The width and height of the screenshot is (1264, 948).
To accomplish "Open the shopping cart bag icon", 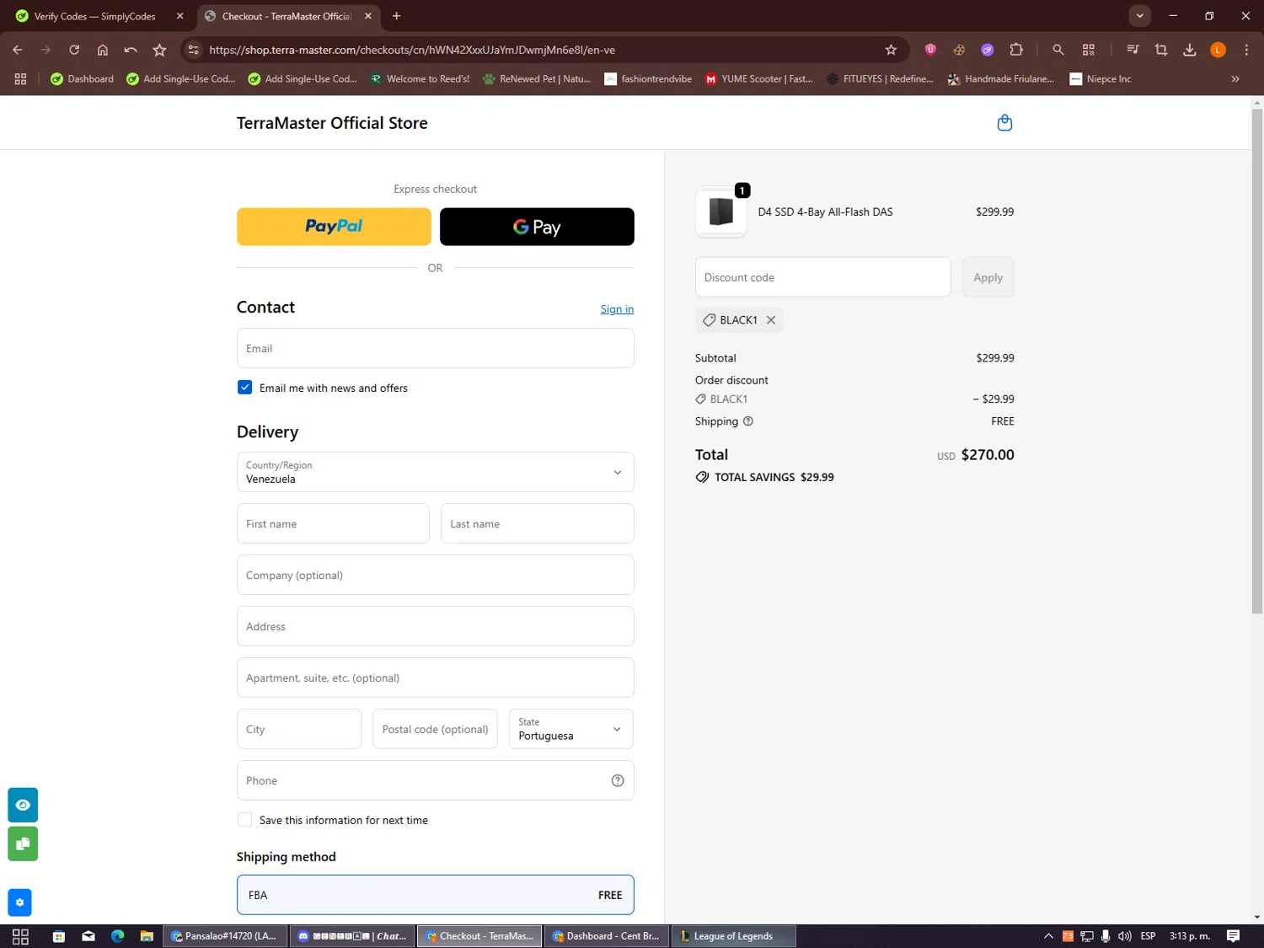I will 1004,123.
